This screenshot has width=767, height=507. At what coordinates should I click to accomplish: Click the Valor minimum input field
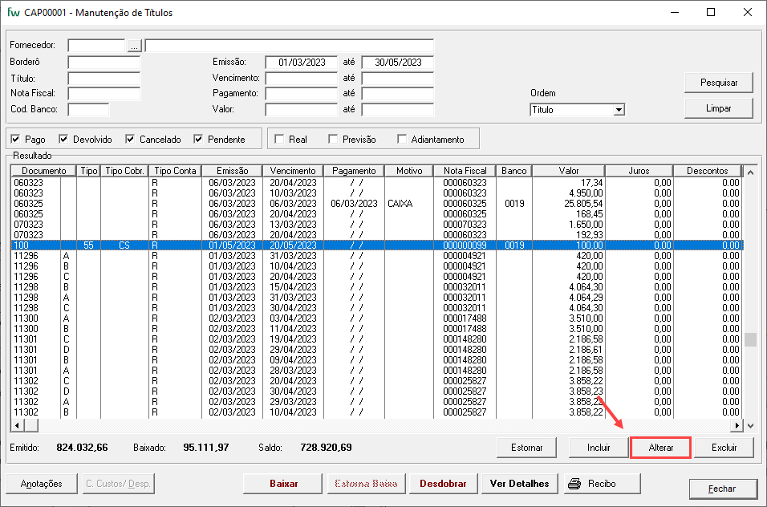[x=302, y=110]
